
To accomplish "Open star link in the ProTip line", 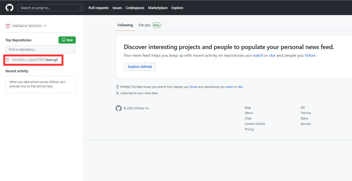I will tap(240, 87).
